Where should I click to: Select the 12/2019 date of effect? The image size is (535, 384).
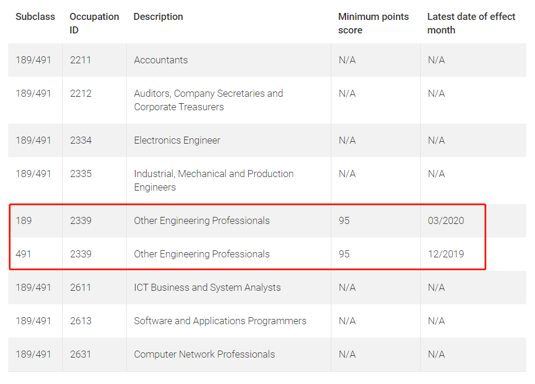(446, 254)
